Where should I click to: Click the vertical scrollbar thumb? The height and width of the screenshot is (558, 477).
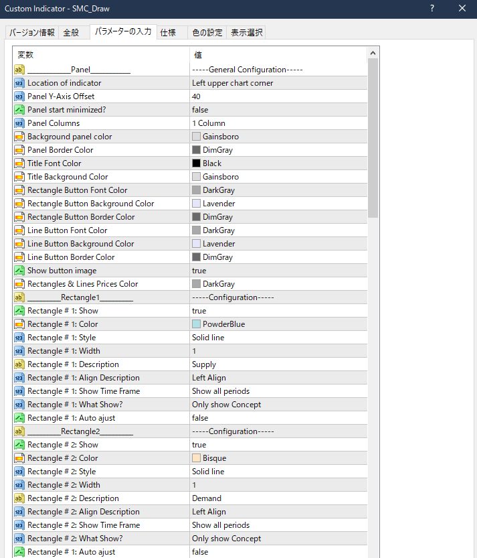(x=373, y=138)
